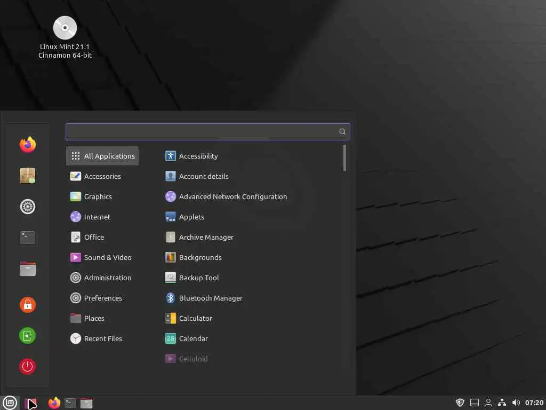This screenshot has height=410, width=546.
Task: Select the Graphics category
Action: (102, 196)
